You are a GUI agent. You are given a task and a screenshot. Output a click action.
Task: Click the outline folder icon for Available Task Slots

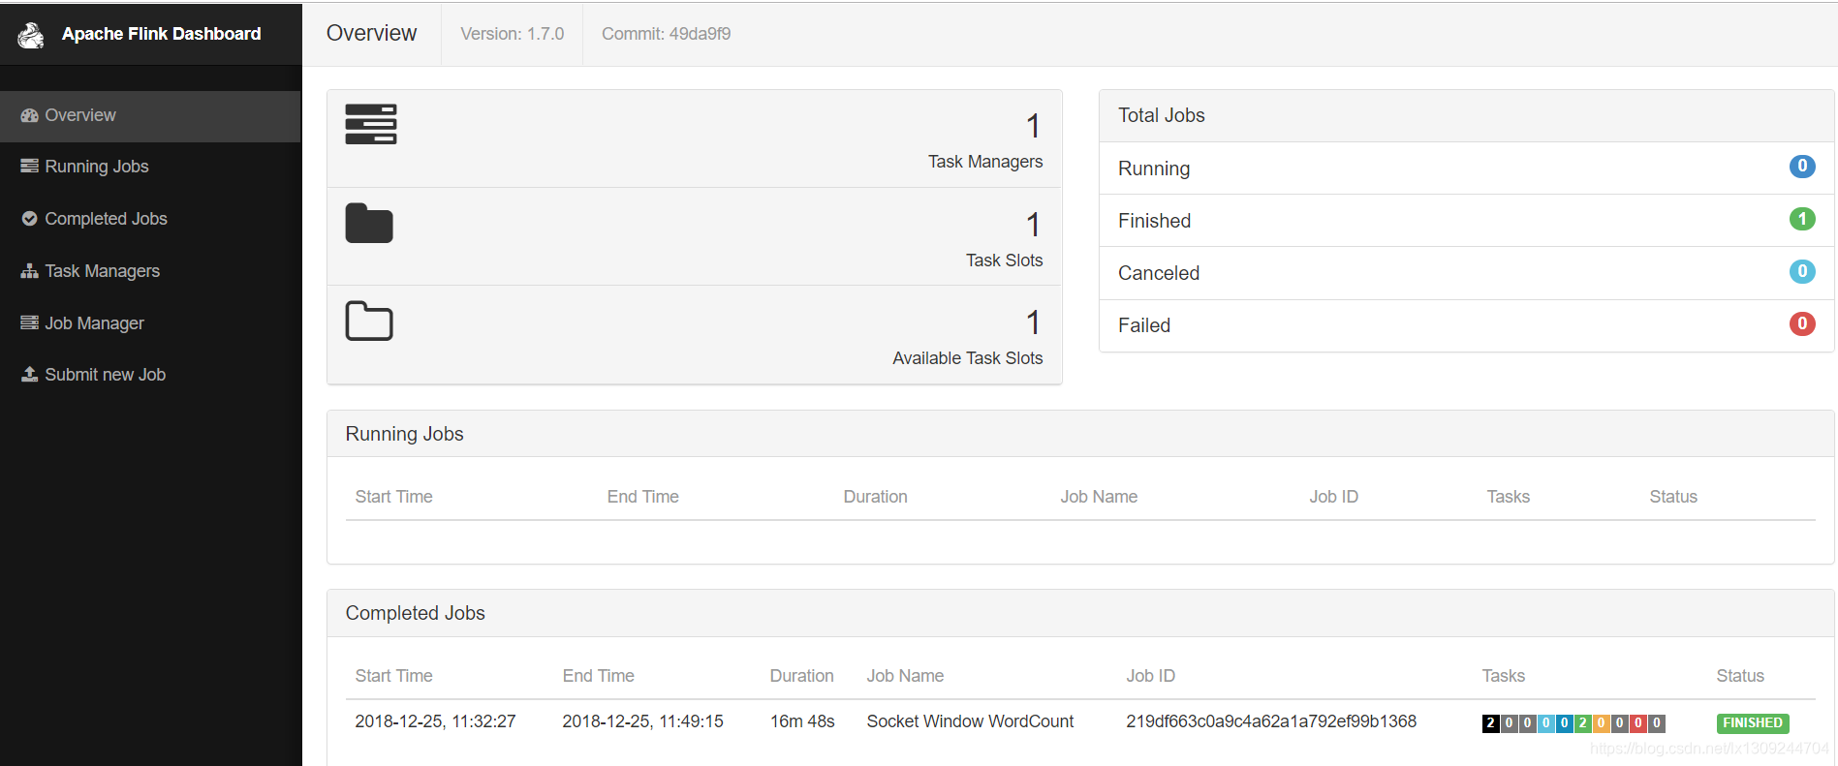tap(369, 322)
